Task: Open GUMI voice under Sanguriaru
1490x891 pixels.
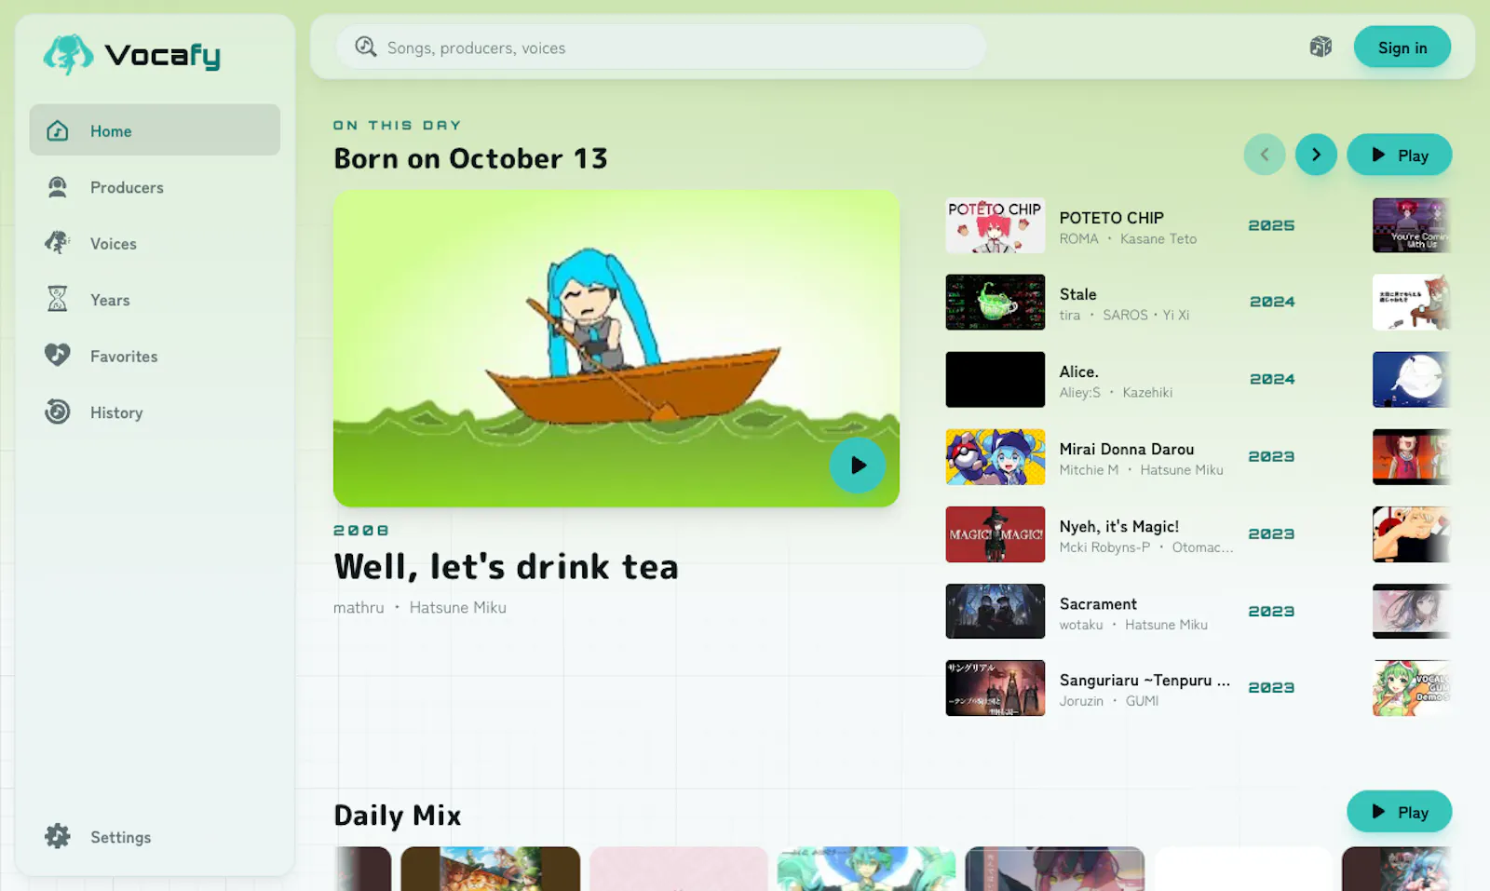Action: coord(1142,701)
